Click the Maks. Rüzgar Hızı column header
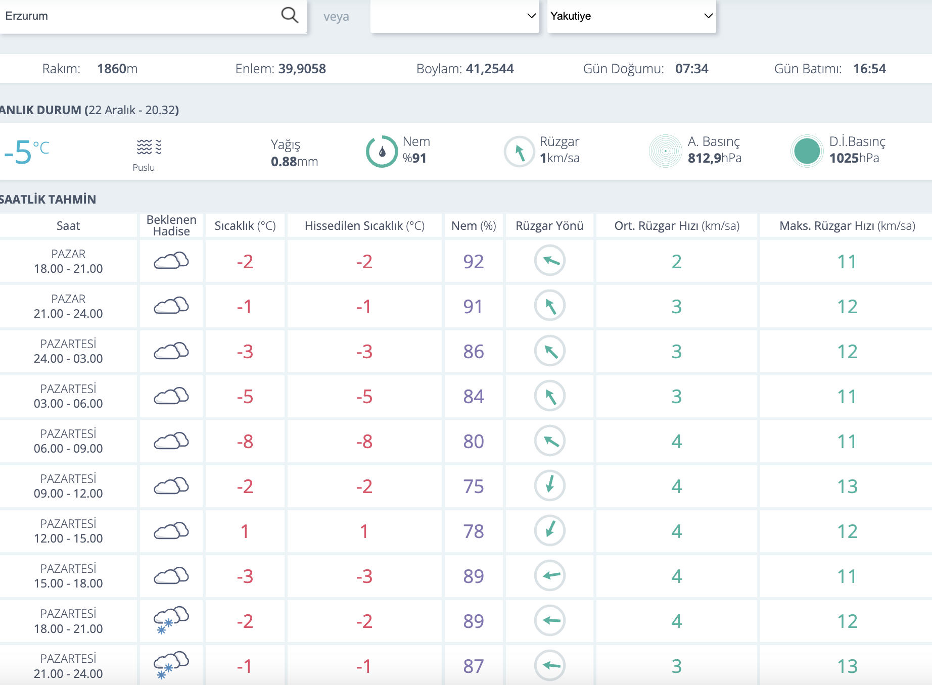The image size is (932, 685). point(847,226)
